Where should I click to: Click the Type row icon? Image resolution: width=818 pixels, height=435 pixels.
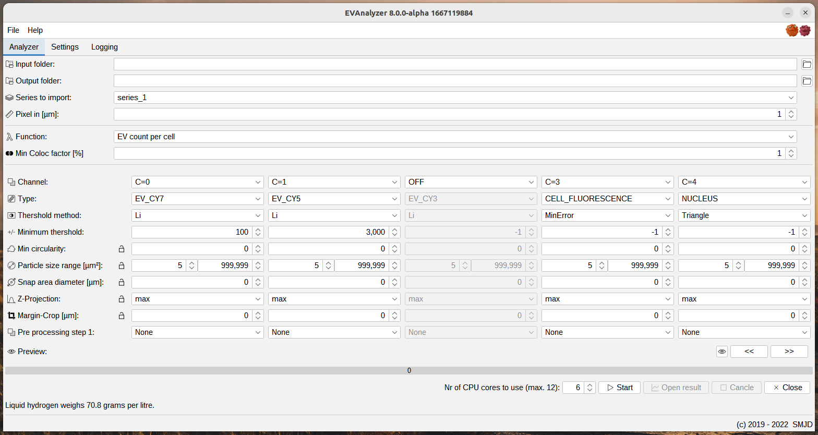[11, 199]
